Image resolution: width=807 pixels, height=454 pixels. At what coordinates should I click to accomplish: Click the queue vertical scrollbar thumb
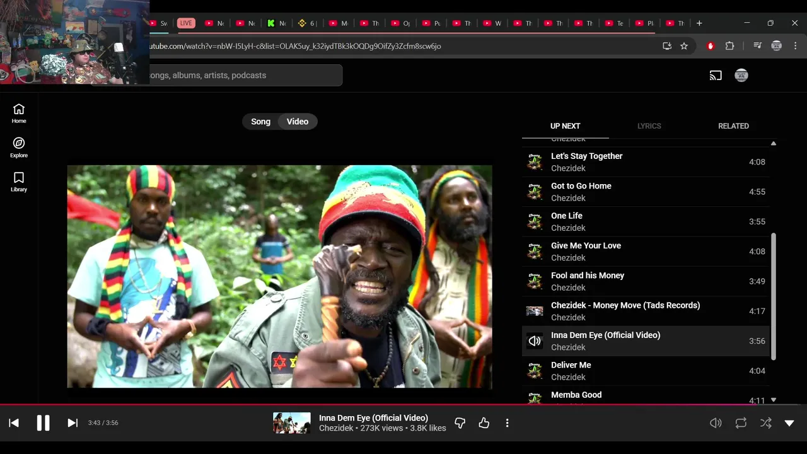click(x=774, y=296)
